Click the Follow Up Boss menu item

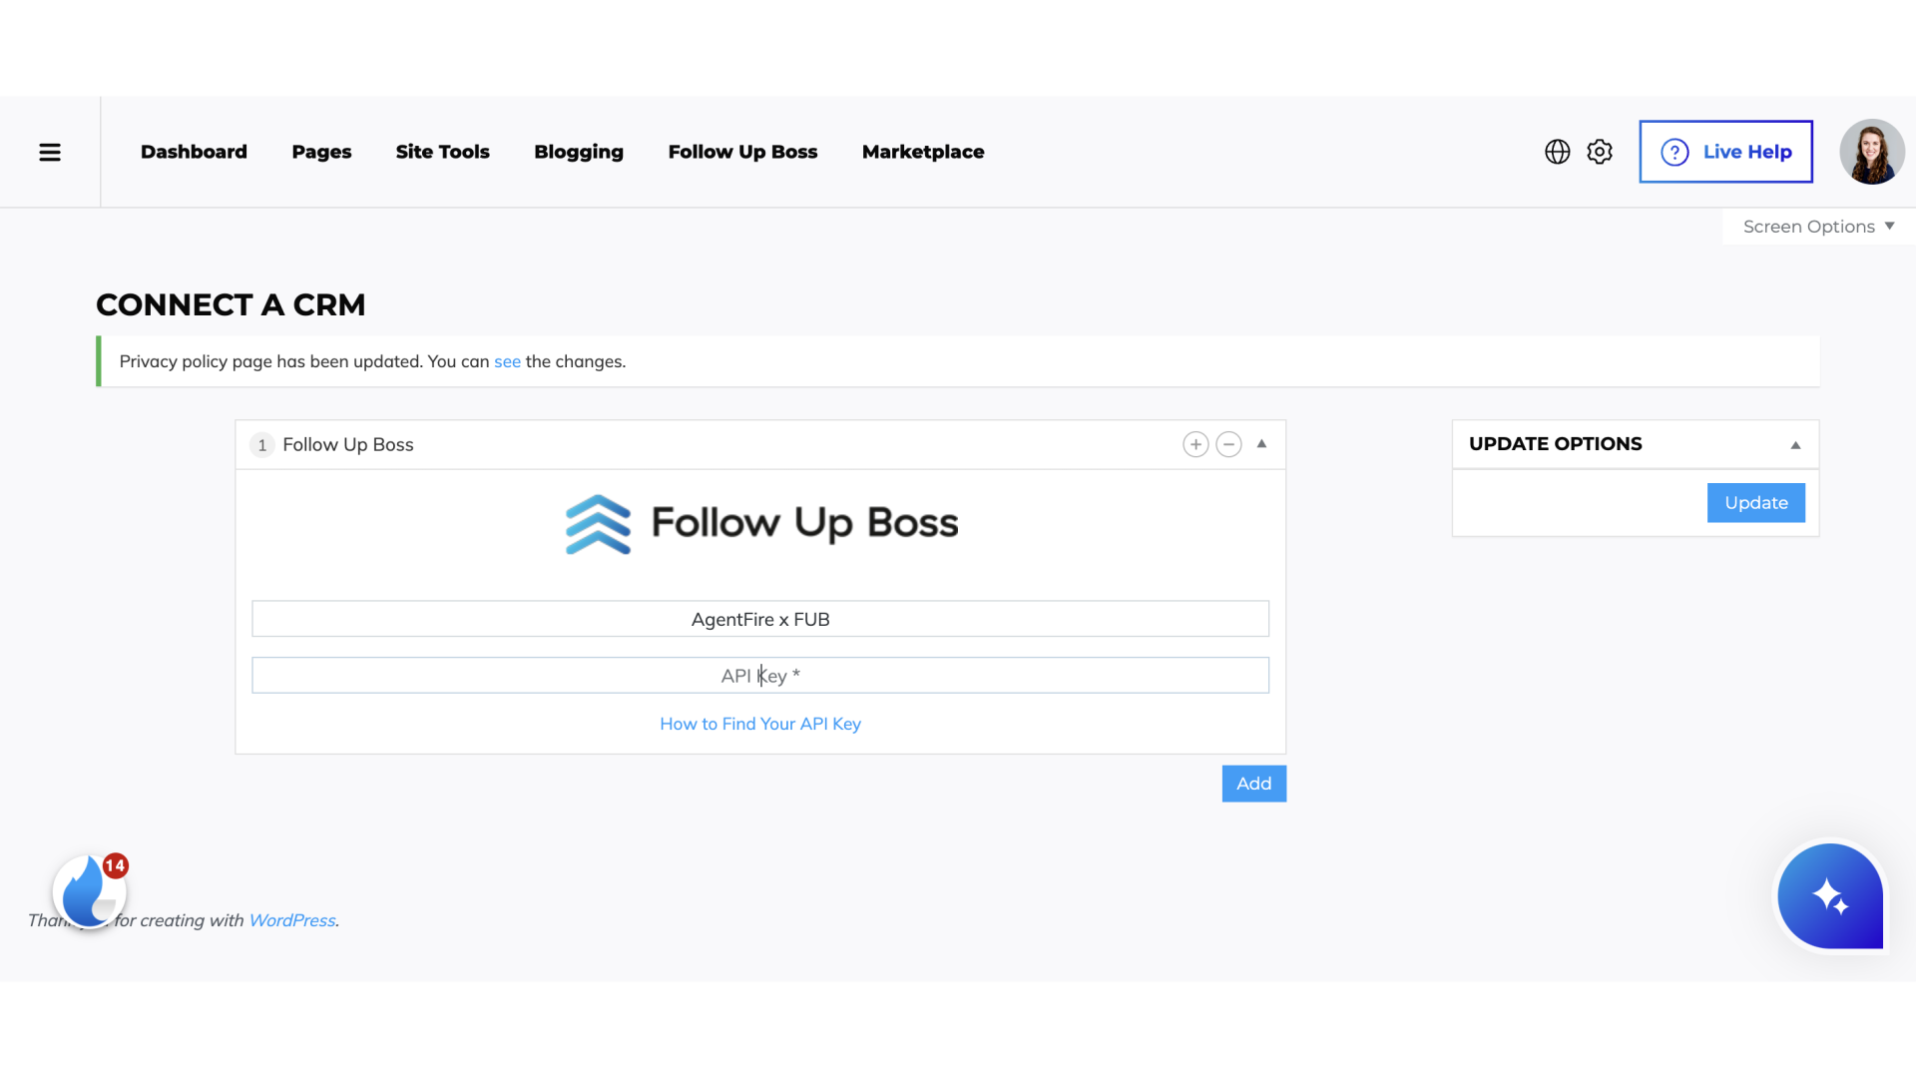point(742,152)
